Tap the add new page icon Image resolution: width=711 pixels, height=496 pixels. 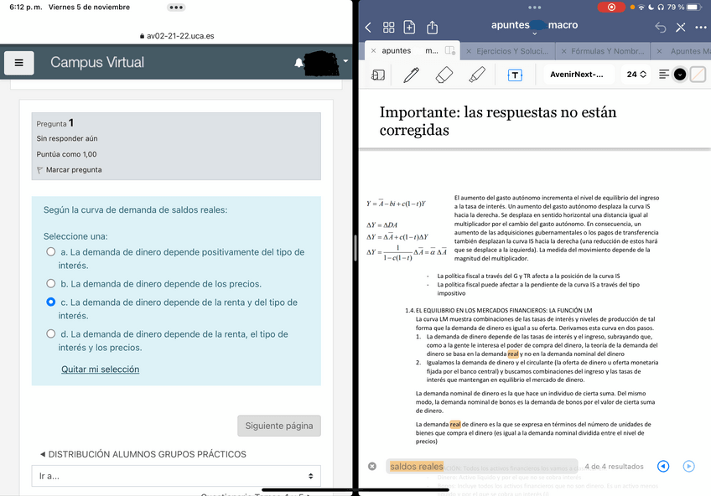pyautogui.click(x=410, y=27)
